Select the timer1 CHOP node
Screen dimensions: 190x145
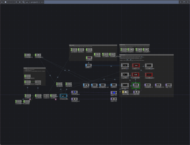tap(28, 96)
